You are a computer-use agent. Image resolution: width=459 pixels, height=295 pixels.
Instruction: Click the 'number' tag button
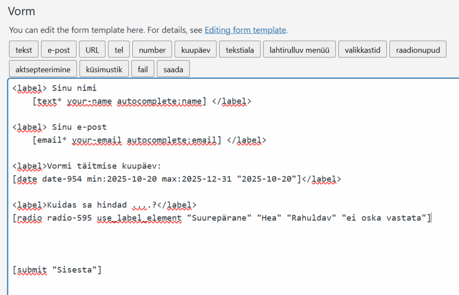click(152, 50)
